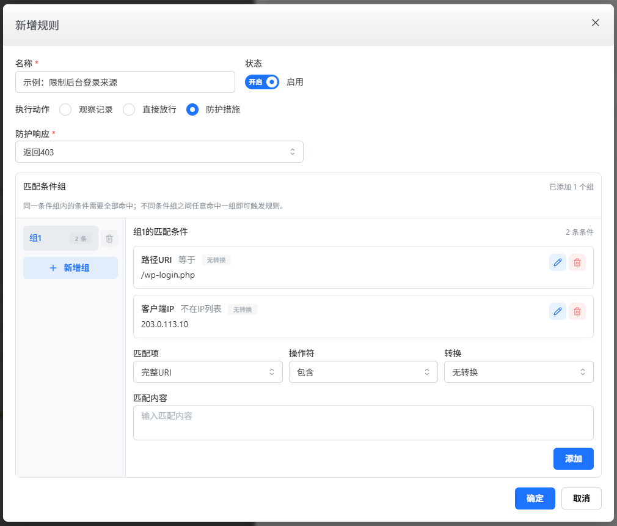The width and height of the screenshot is (617, 526).
Task: Click the 无转换 tag on 路径URI row
Action: [216, 260]
